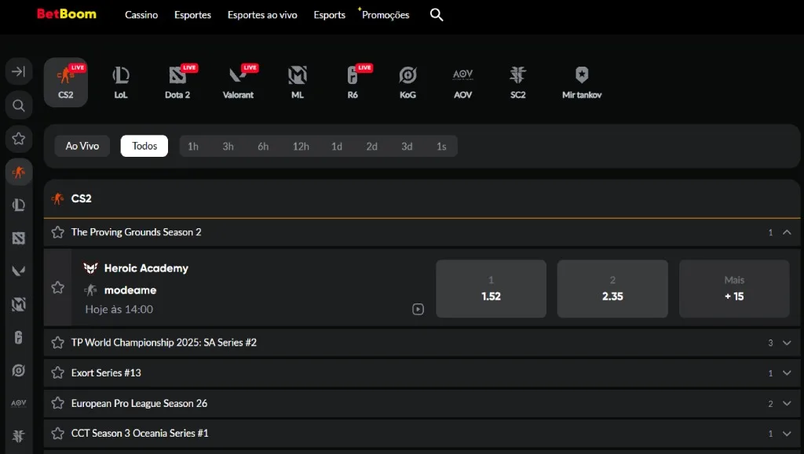
Task: Open favorites star in left sidebar
Action: tap(19, 139)
